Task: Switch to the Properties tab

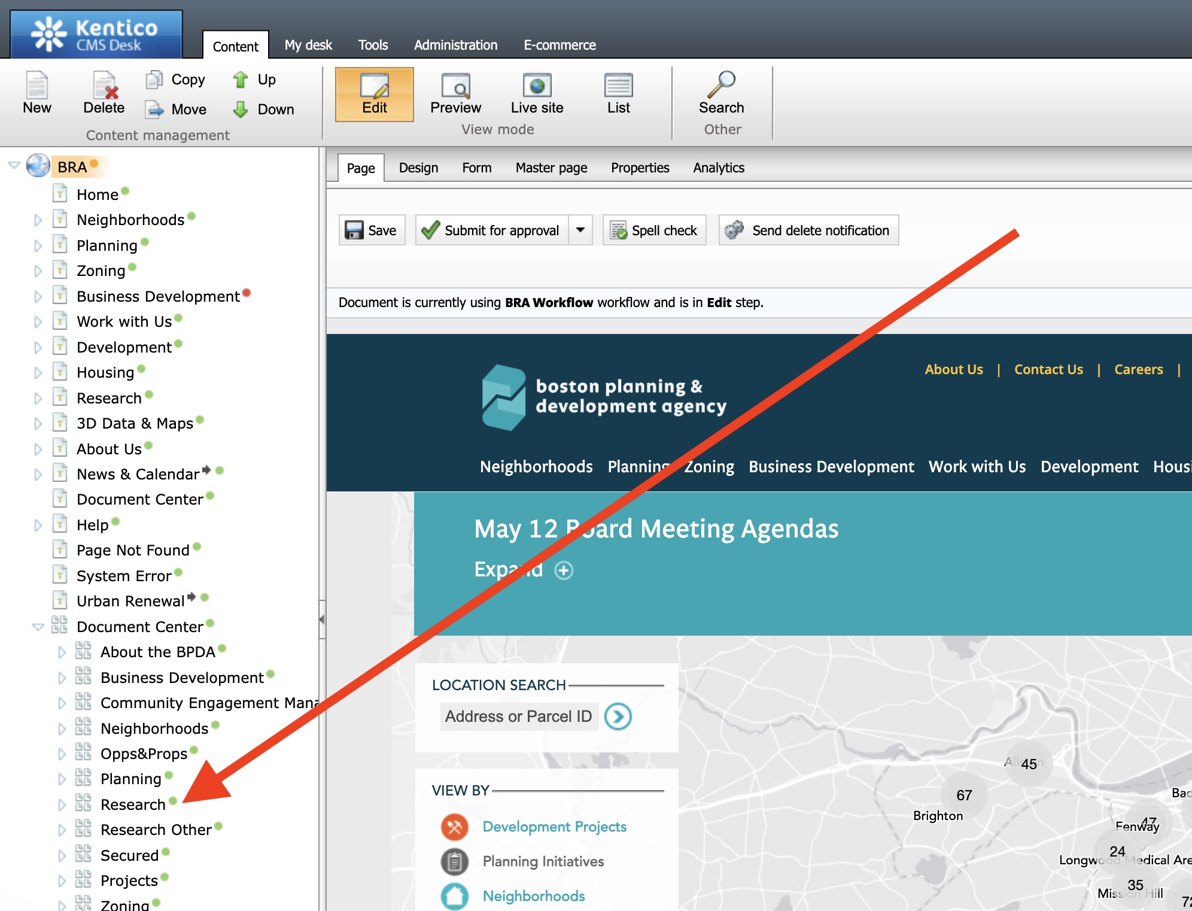Action: (640, 168)
